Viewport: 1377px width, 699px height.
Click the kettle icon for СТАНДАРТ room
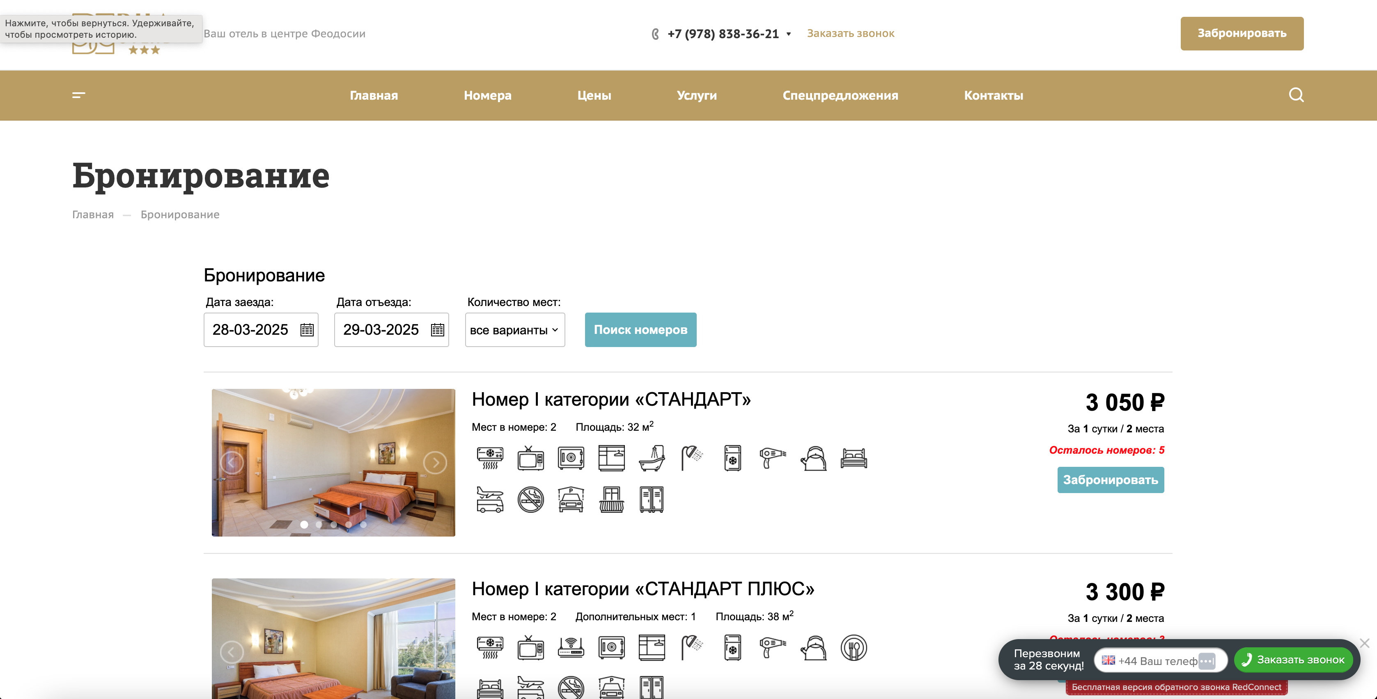814,458
